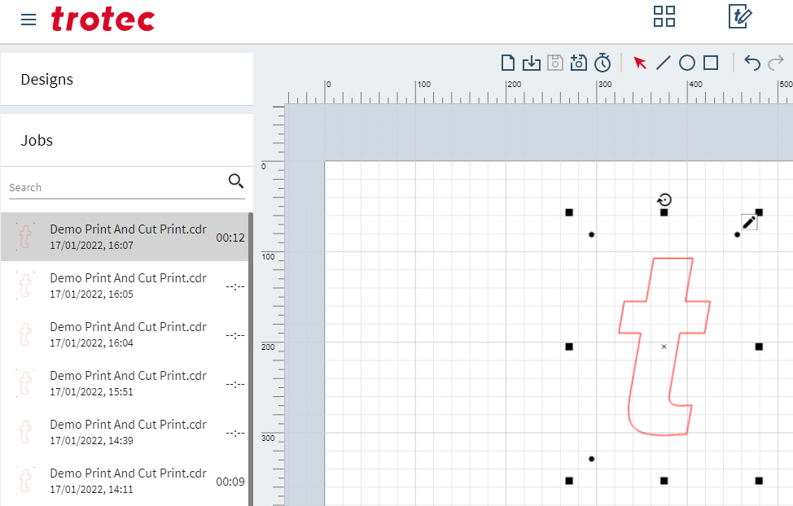Image resolution: width=793 pixels, height=506 pixels.
Task: Open the hamburger menu
Action: tap(28, 20)
